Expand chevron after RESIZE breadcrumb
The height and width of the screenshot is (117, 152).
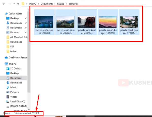(x=66, y=4)
